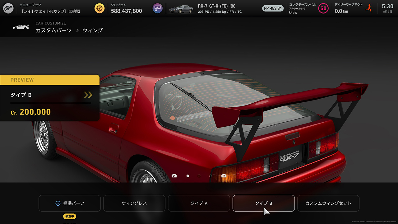This screenshot has width=398, height=224.
Task: Click the collector level 50 badge
Action: click(x=323, y=8)
